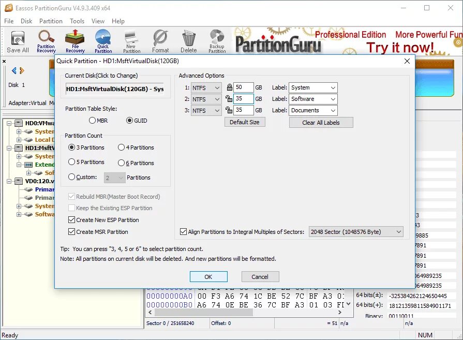The height and width of the screenshot is (340, 463).
Task: Collapse the HD0:VMware tree node
Action: [x=9, y=123]
